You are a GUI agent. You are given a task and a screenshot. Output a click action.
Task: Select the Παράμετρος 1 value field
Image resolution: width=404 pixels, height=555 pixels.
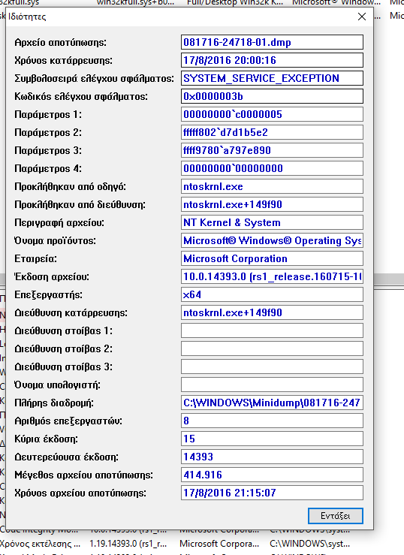pos(272,114)
